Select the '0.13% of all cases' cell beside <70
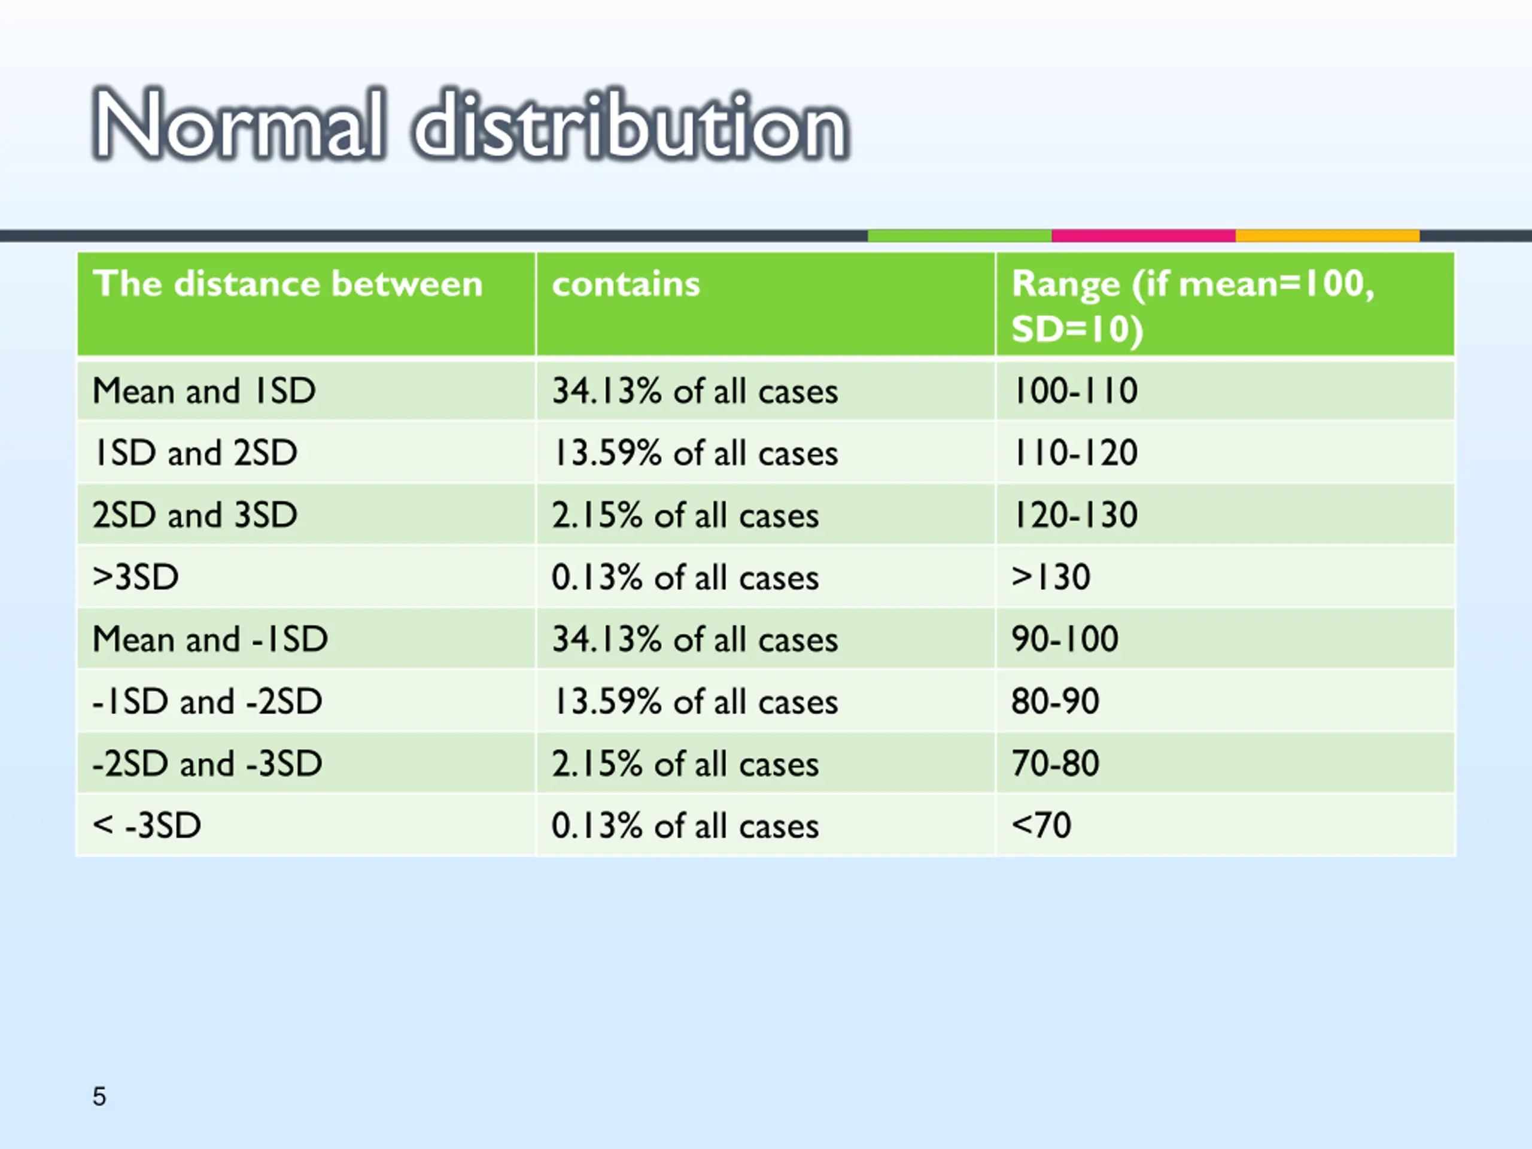This screenshot has width=1532, height=1149. coord(766,825)
